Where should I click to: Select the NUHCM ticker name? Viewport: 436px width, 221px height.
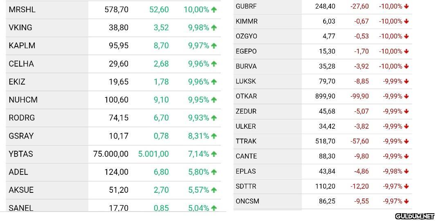(x=23, y=100)
